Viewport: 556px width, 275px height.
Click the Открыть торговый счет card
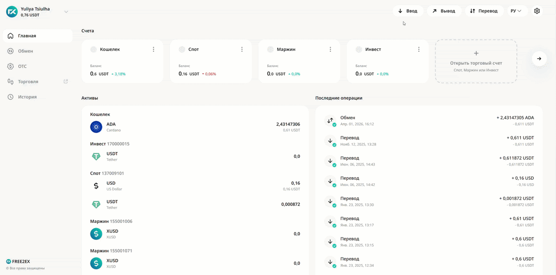[476, 61]
